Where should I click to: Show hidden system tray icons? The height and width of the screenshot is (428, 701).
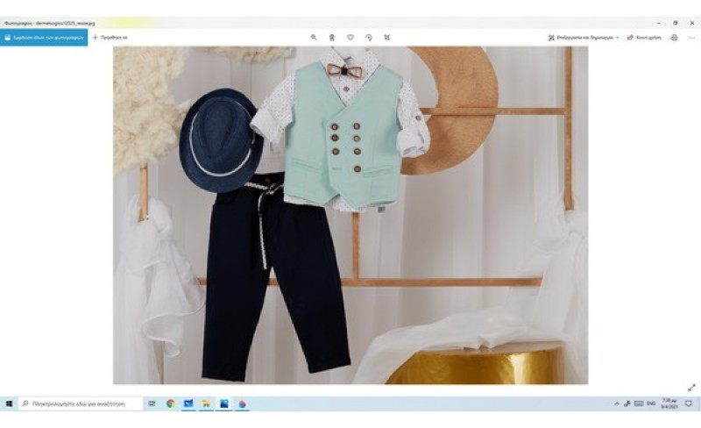click(x=617, y=403)
